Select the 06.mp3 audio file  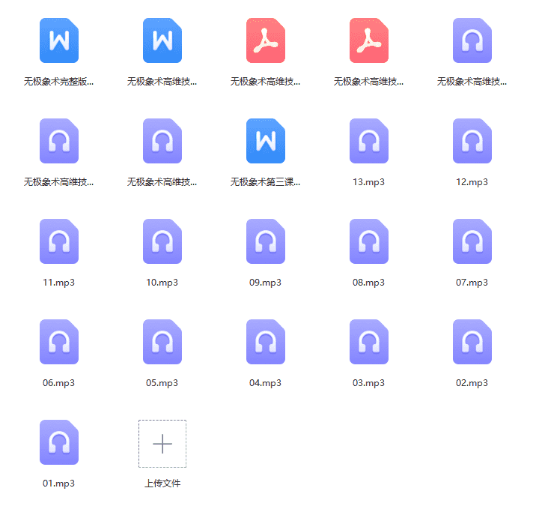[59, 342]
